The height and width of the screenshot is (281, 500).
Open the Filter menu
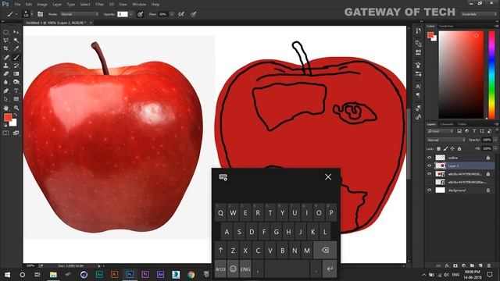[99, 5]
